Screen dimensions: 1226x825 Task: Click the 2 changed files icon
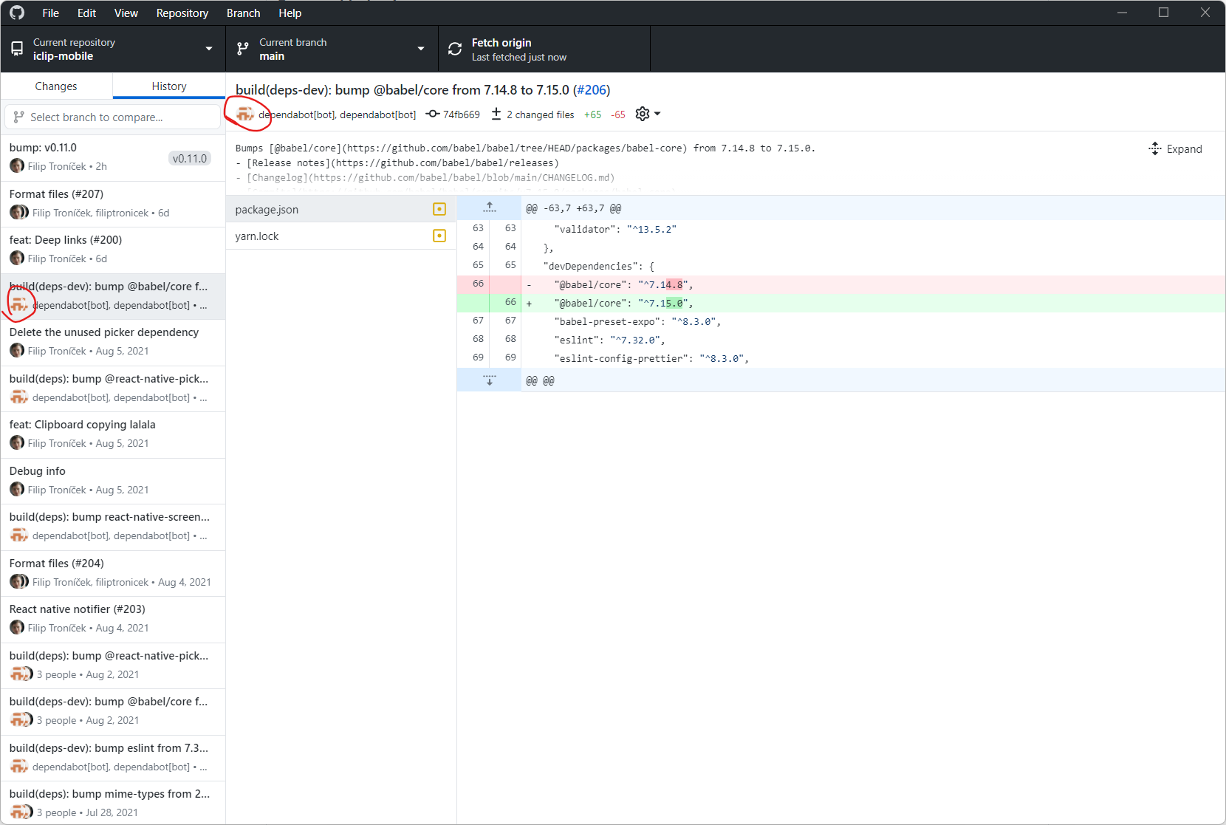(x=496, y=114)
